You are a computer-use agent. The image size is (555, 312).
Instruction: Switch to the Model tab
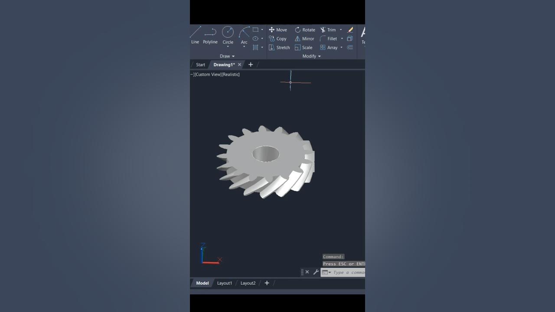pyautogui.click(x=202, y=283)
